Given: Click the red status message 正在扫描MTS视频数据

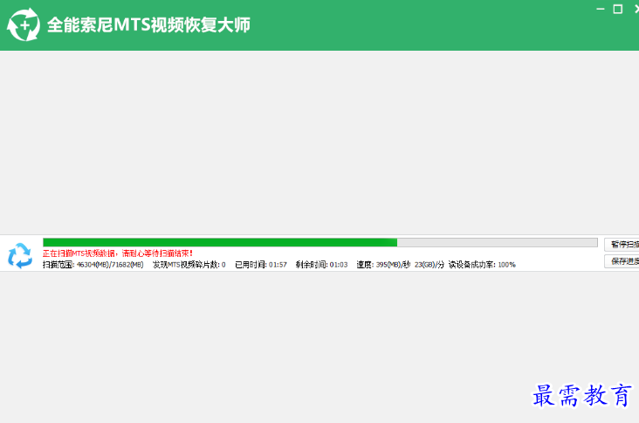Looking at the screenshot, I should pos(118,253).
